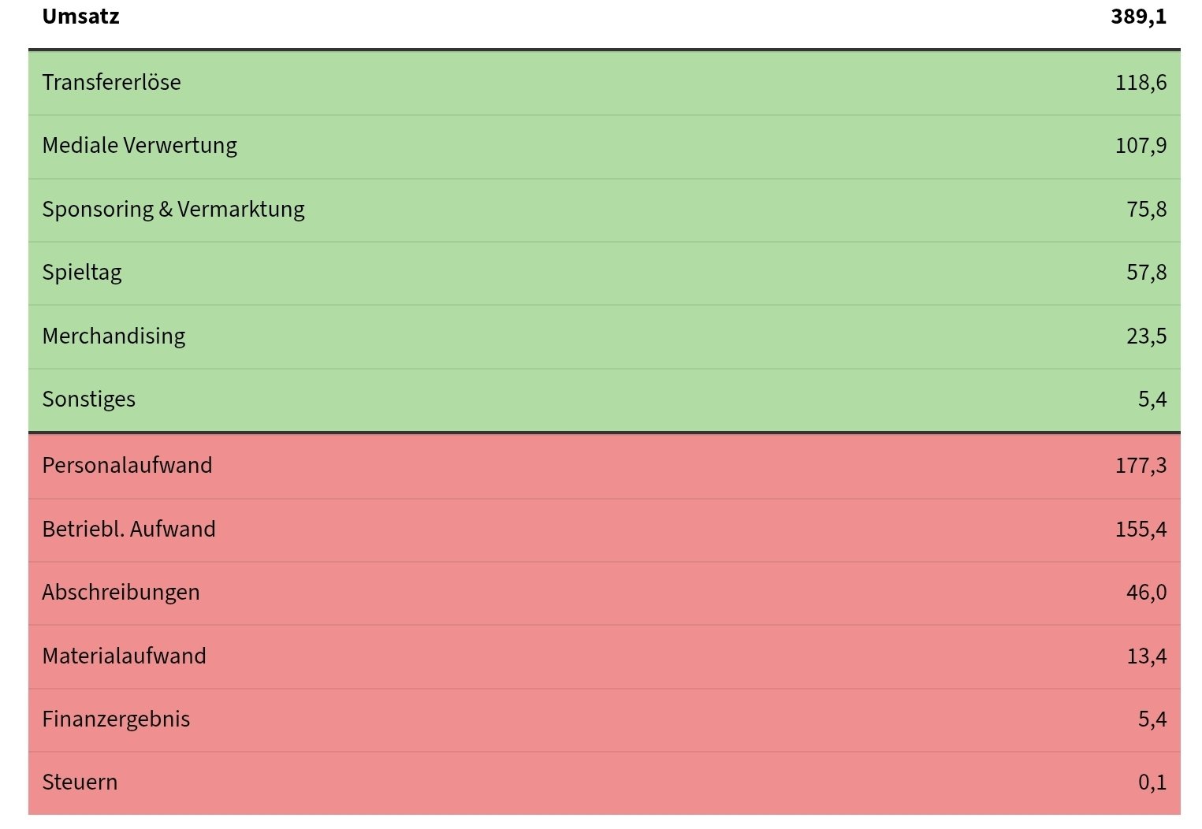Image resolution: width=1202 pixels, height=829 pixels.
Task: Click the Personalaufwand value 177,3
Action: pos(1141,466)
